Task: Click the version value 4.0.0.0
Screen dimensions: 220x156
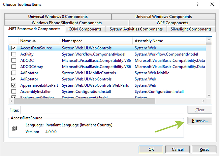Action: [x=51, y=132]
